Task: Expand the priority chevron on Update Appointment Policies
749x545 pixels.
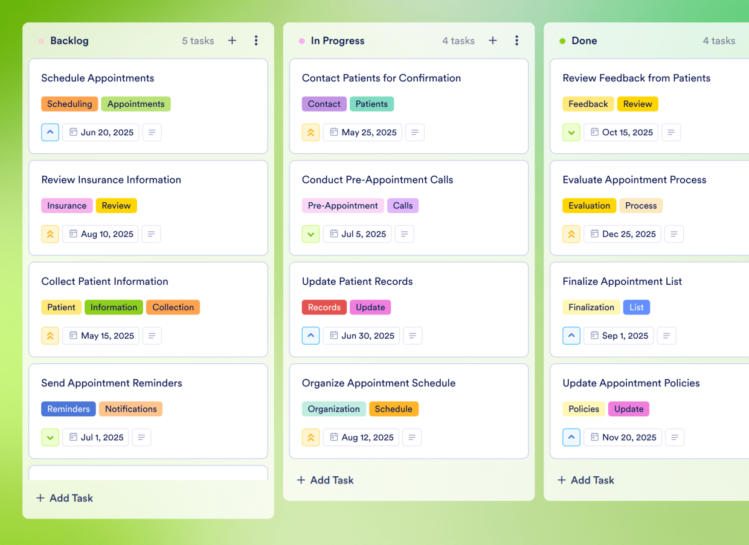Action: (x=571, y=437)
